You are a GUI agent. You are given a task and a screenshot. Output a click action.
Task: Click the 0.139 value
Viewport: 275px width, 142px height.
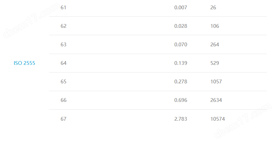[x=181, y=63]
